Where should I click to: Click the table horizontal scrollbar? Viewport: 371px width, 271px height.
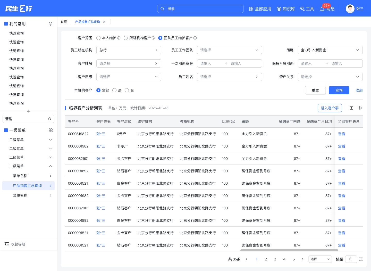pyautogui.click(x=289, y=250)
